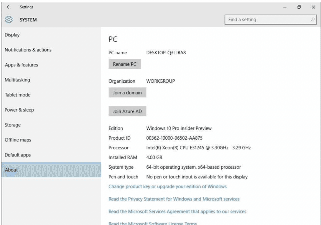Open Default apps page
This screenshot has width=321, height=225.
(x=51, y=155)
